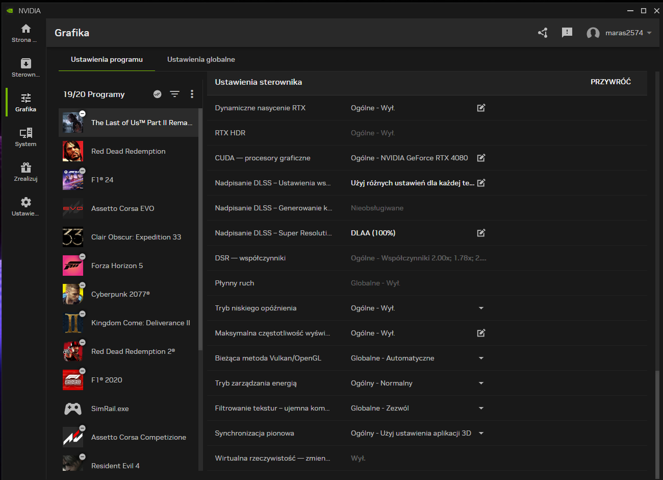Viewport: 663px width, 480px height.
Task: Click the PRZYWRÓĆ button
Action: click(x=610, y=82)
